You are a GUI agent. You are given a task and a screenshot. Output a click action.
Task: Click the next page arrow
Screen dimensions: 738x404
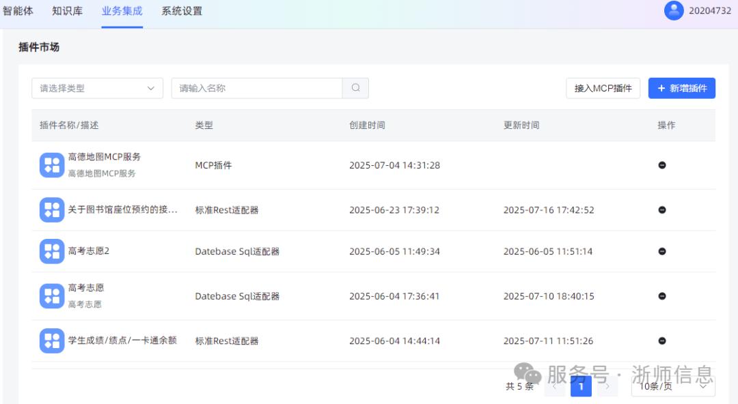pyautogui.click(x=607, y=386)
